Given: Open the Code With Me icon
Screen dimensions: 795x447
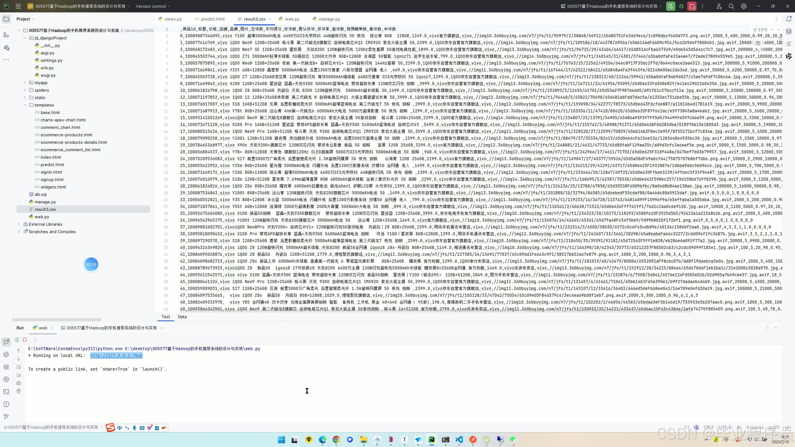Looking at the screenshot, I should tap(719, 6).
